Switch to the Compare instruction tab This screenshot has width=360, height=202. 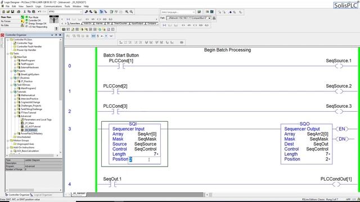click(151, 24)
